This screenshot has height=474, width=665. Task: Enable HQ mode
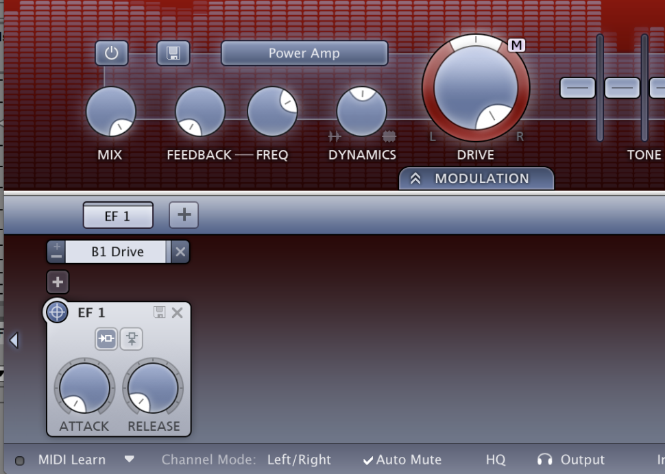495,460
